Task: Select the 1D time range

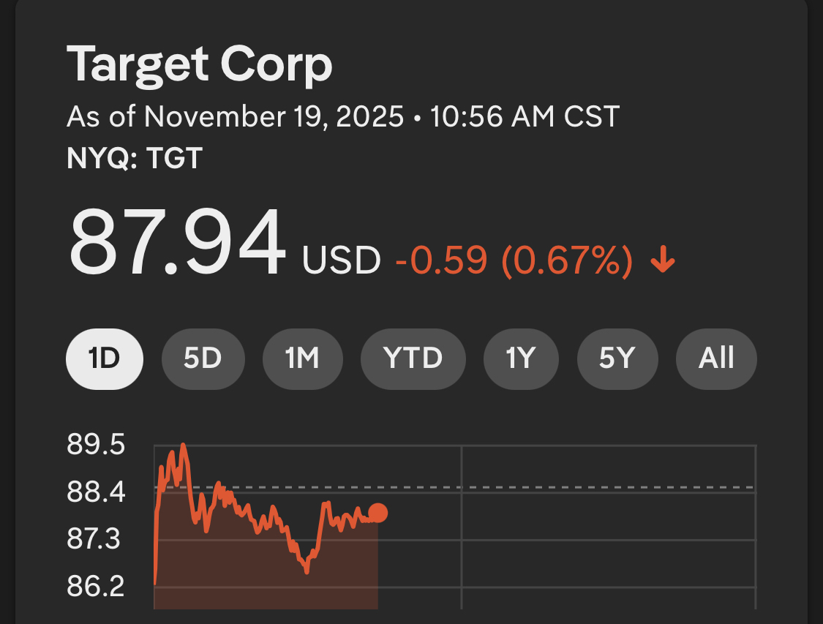Action: tap(105, 358)
